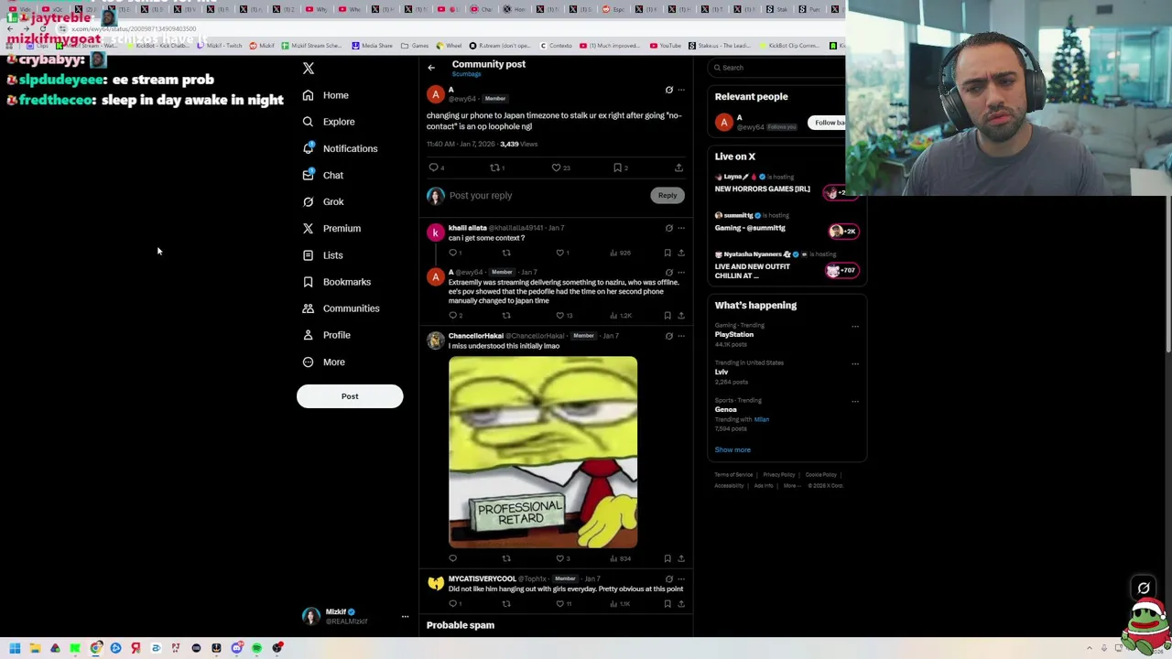Image resolution: width=1172 pixels, height=659 pixels.
Task: Share the main Japan timezone post
Action: 678,167
